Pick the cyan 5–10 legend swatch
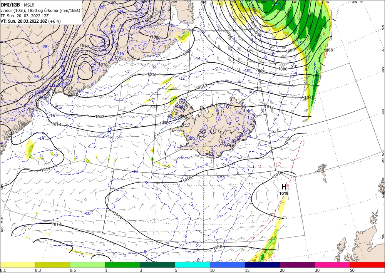 (192, 265)
